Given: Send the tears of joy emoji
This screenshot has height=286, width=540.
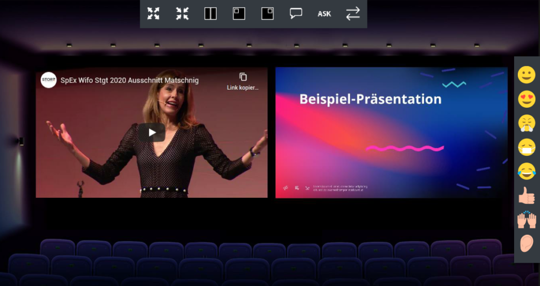Looking at the screenshot, I should coord(526,171).
